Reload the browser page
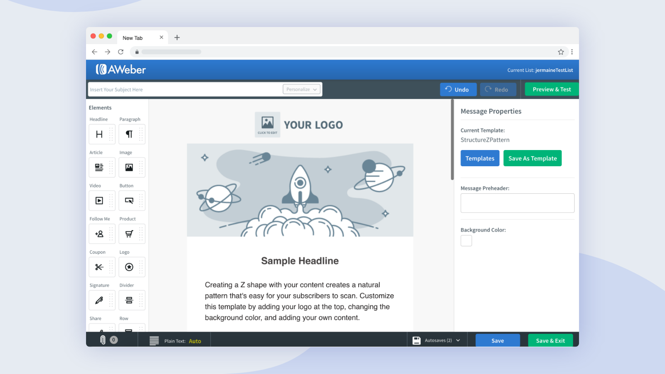The width and height of the screenshot is (665, 374). pyautogui.click(x=121, y=52)
